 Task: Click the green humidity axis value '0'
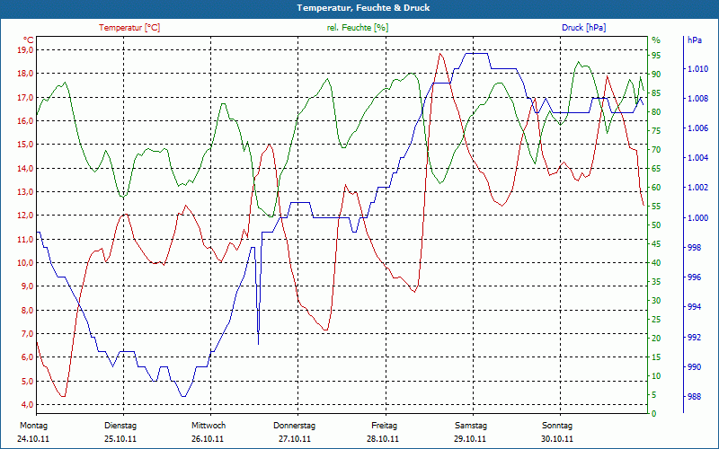point(654,414)
